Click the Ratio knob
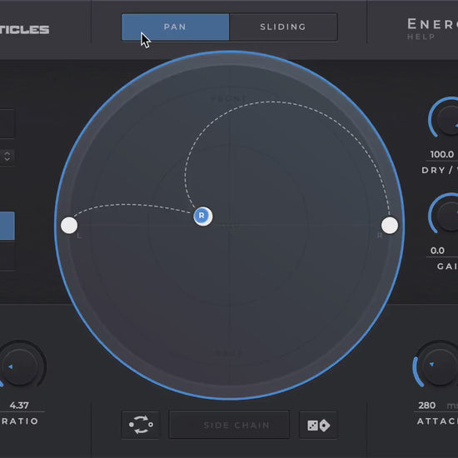Viewport: 458px width, 458px height. click(20, 366)
